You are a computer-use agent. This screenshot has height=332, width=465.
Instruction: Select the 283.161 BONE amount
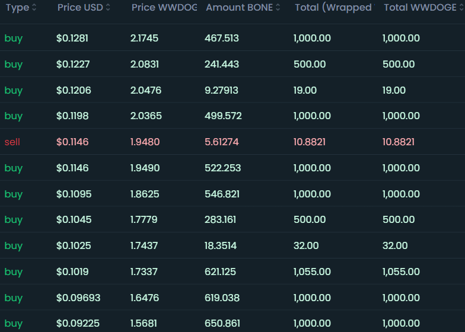[221, 219]
